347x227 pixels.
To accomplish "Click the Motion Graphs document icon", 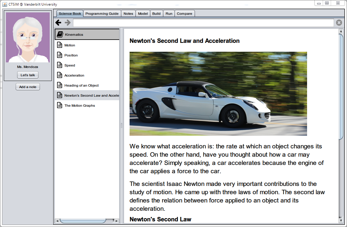I will tap(59, 106).
